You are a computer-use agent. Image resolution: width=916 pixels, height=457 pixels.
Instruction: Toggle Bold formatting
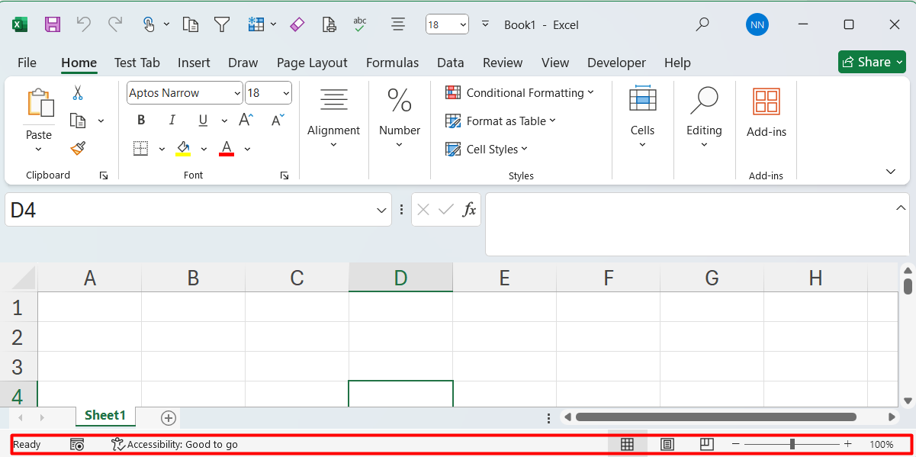click(140, 120)
